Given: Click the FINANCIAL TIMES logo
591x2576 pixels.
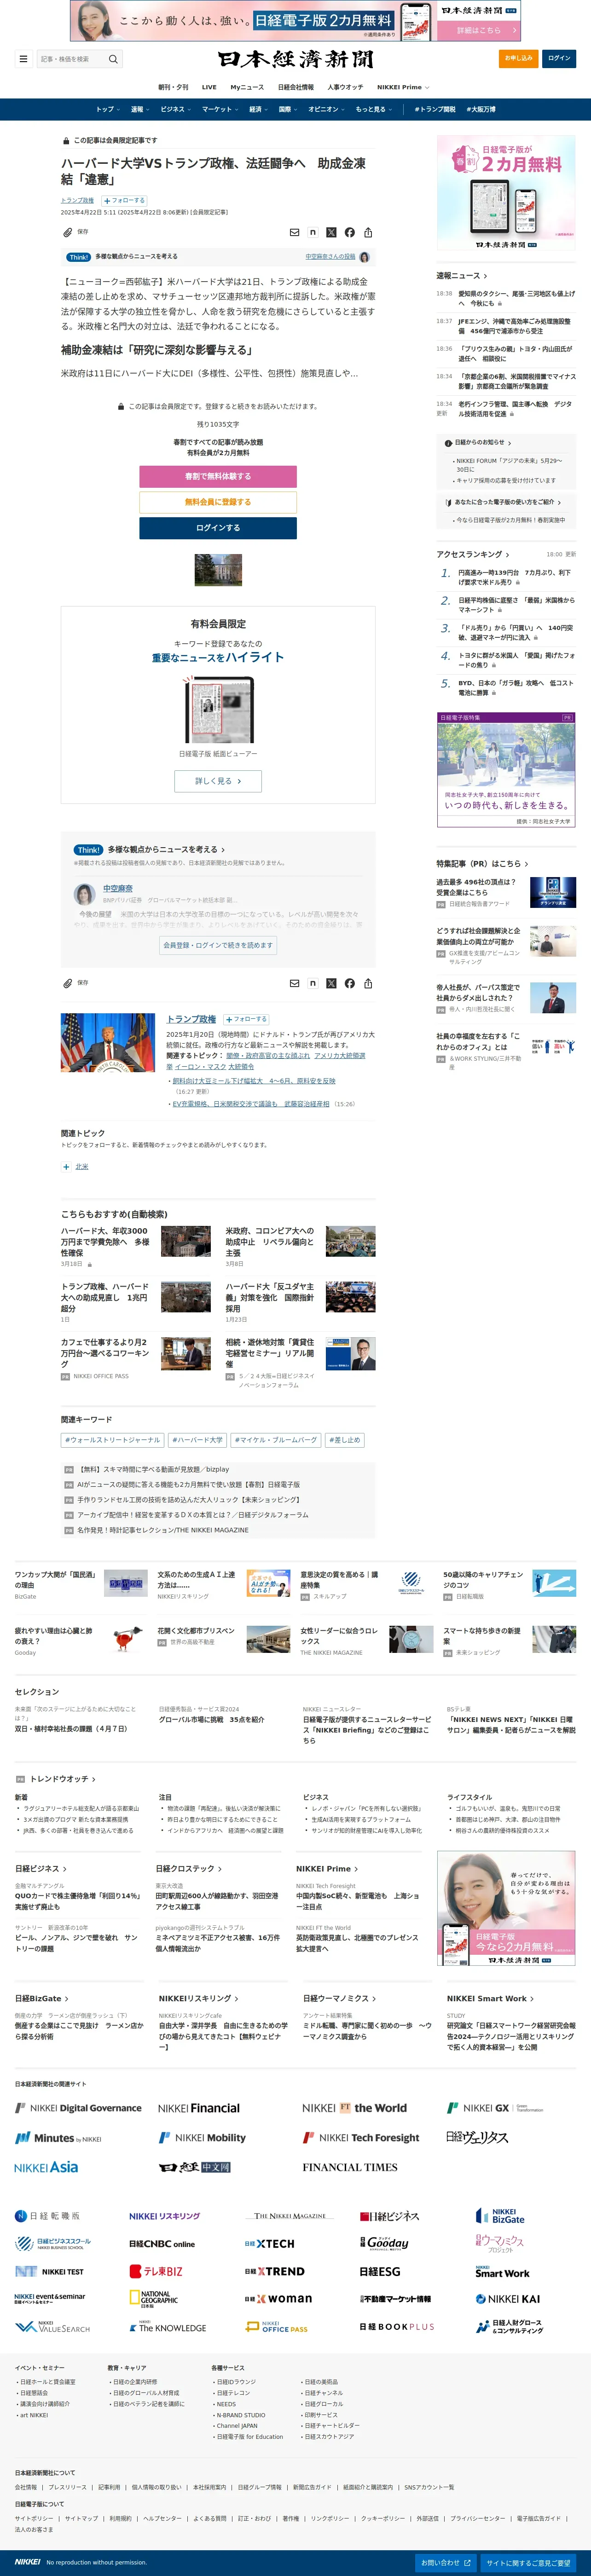Looking at the screenshot, I should (350, 2167).
